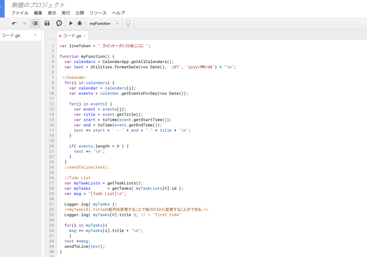Click '"first todo"' comment on line 33
Screen dimensions: 367x257
167,215
